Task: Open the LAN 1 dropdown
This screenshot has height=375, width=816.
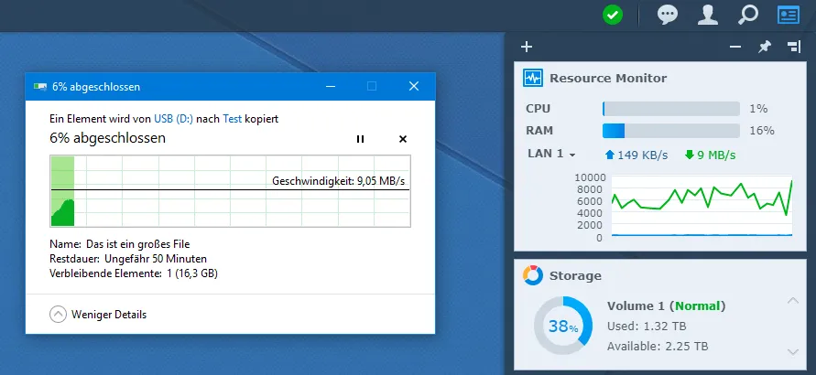Action: coord(551,154)
